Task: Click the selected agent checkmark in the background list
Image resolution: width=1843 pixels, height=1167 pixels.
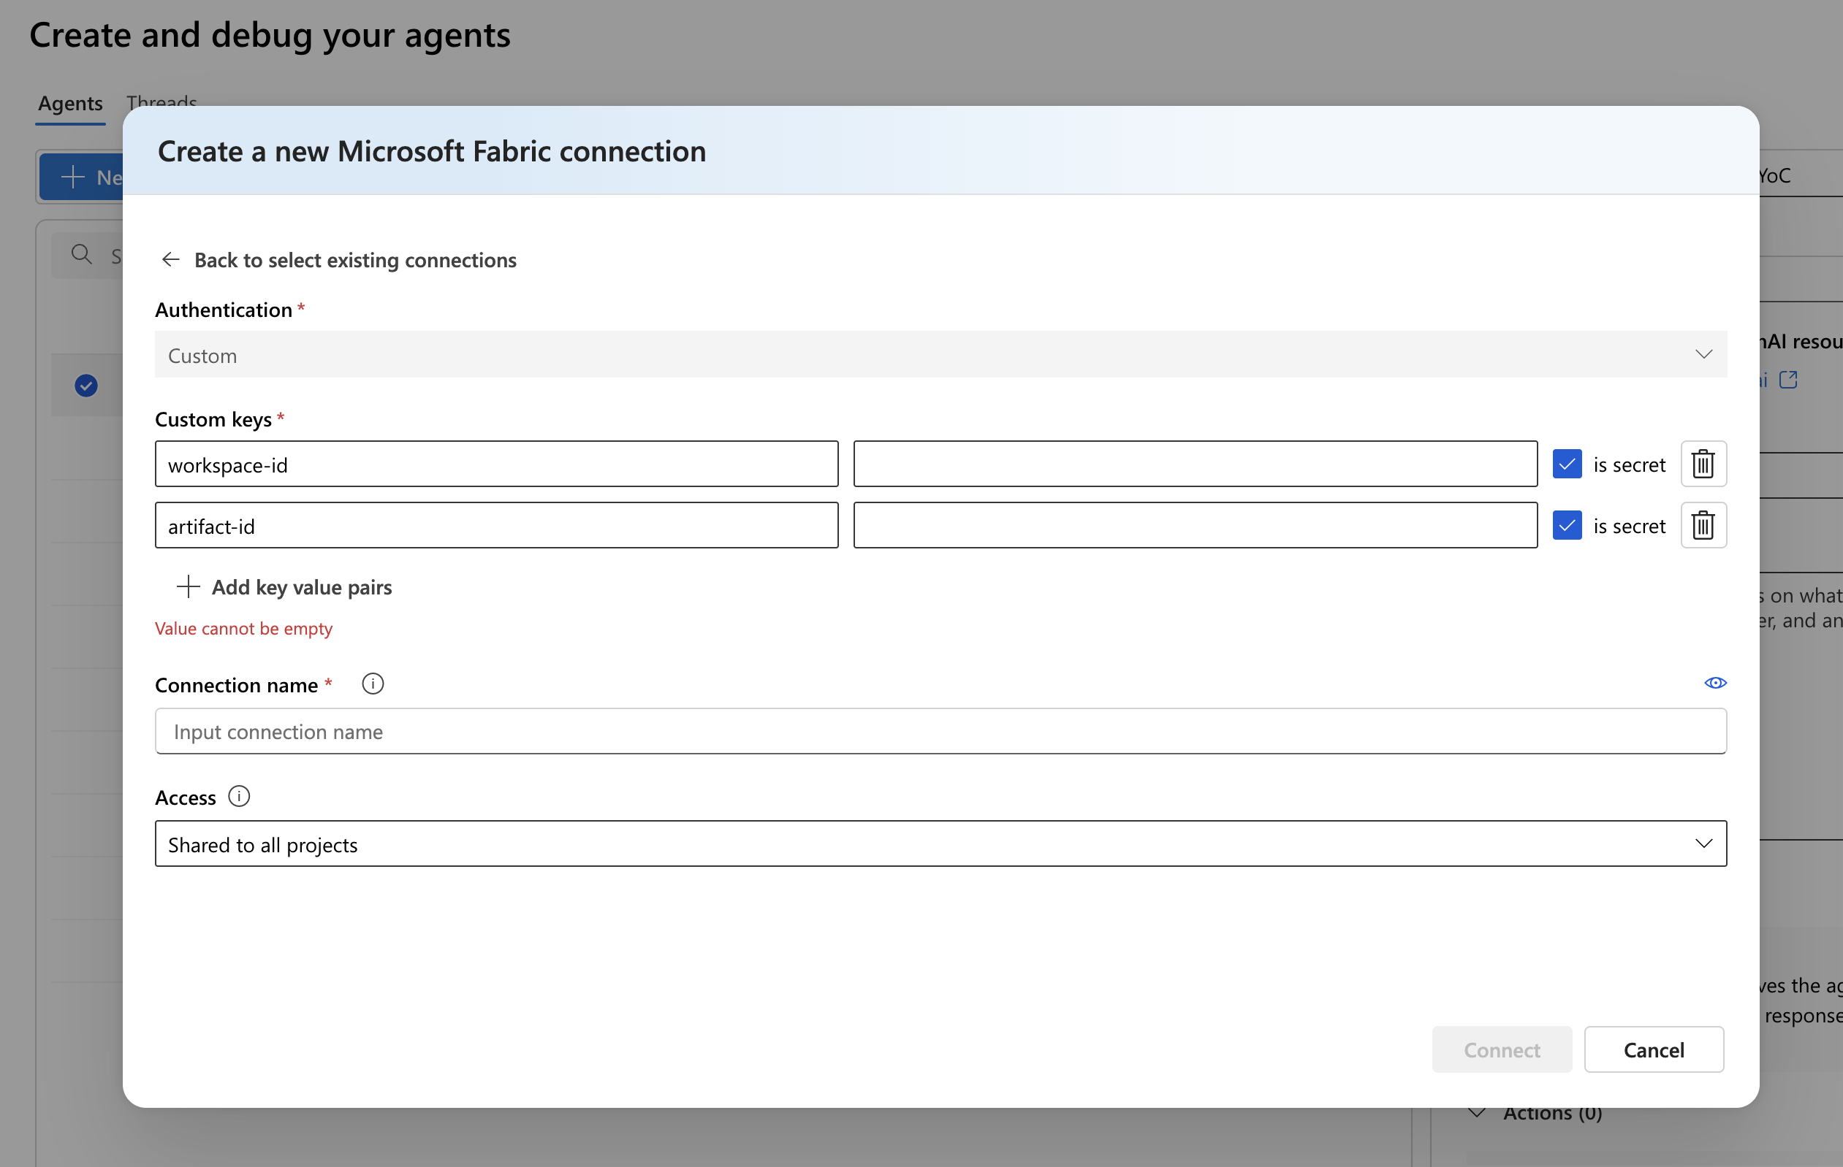Action: (85, 386)
